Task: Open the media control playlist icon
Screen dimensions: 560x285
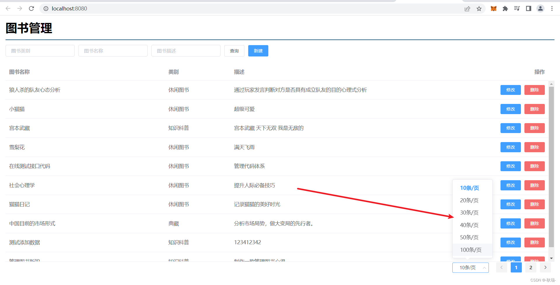Action: (x=517, y=8)
